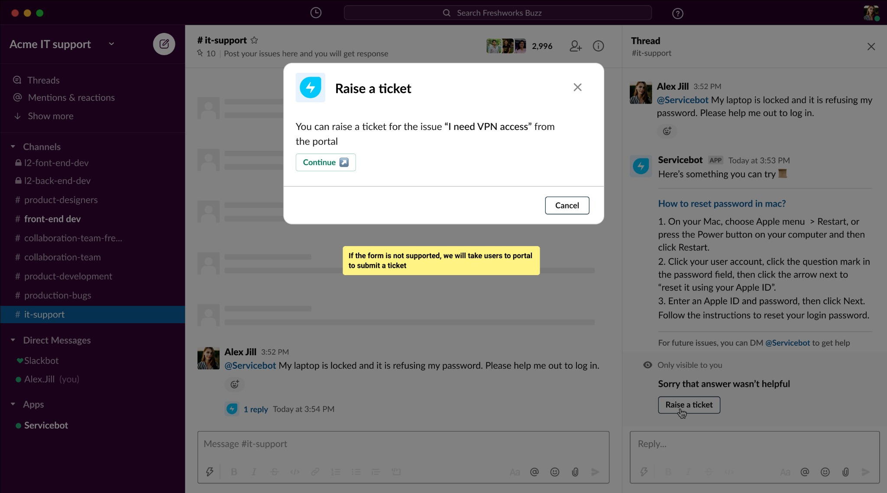This screenshot has width=887, height=493.
Task: Attach a file in channel composer
Action: (575, 472)
